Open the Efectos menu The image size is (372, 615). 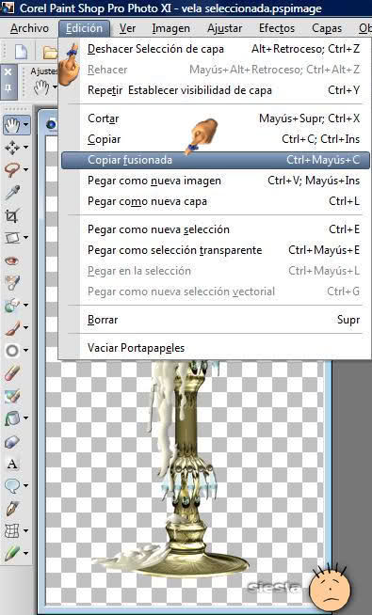click(x=277, y=28)
